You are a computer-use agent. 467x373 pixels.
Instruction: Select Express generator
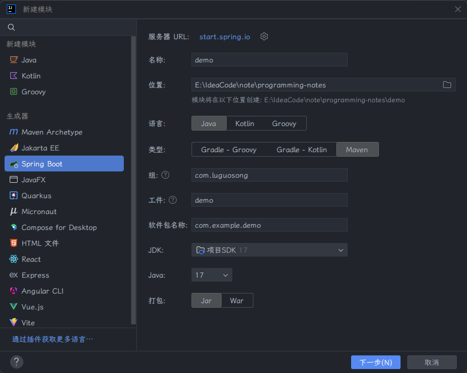click(64, 275)
